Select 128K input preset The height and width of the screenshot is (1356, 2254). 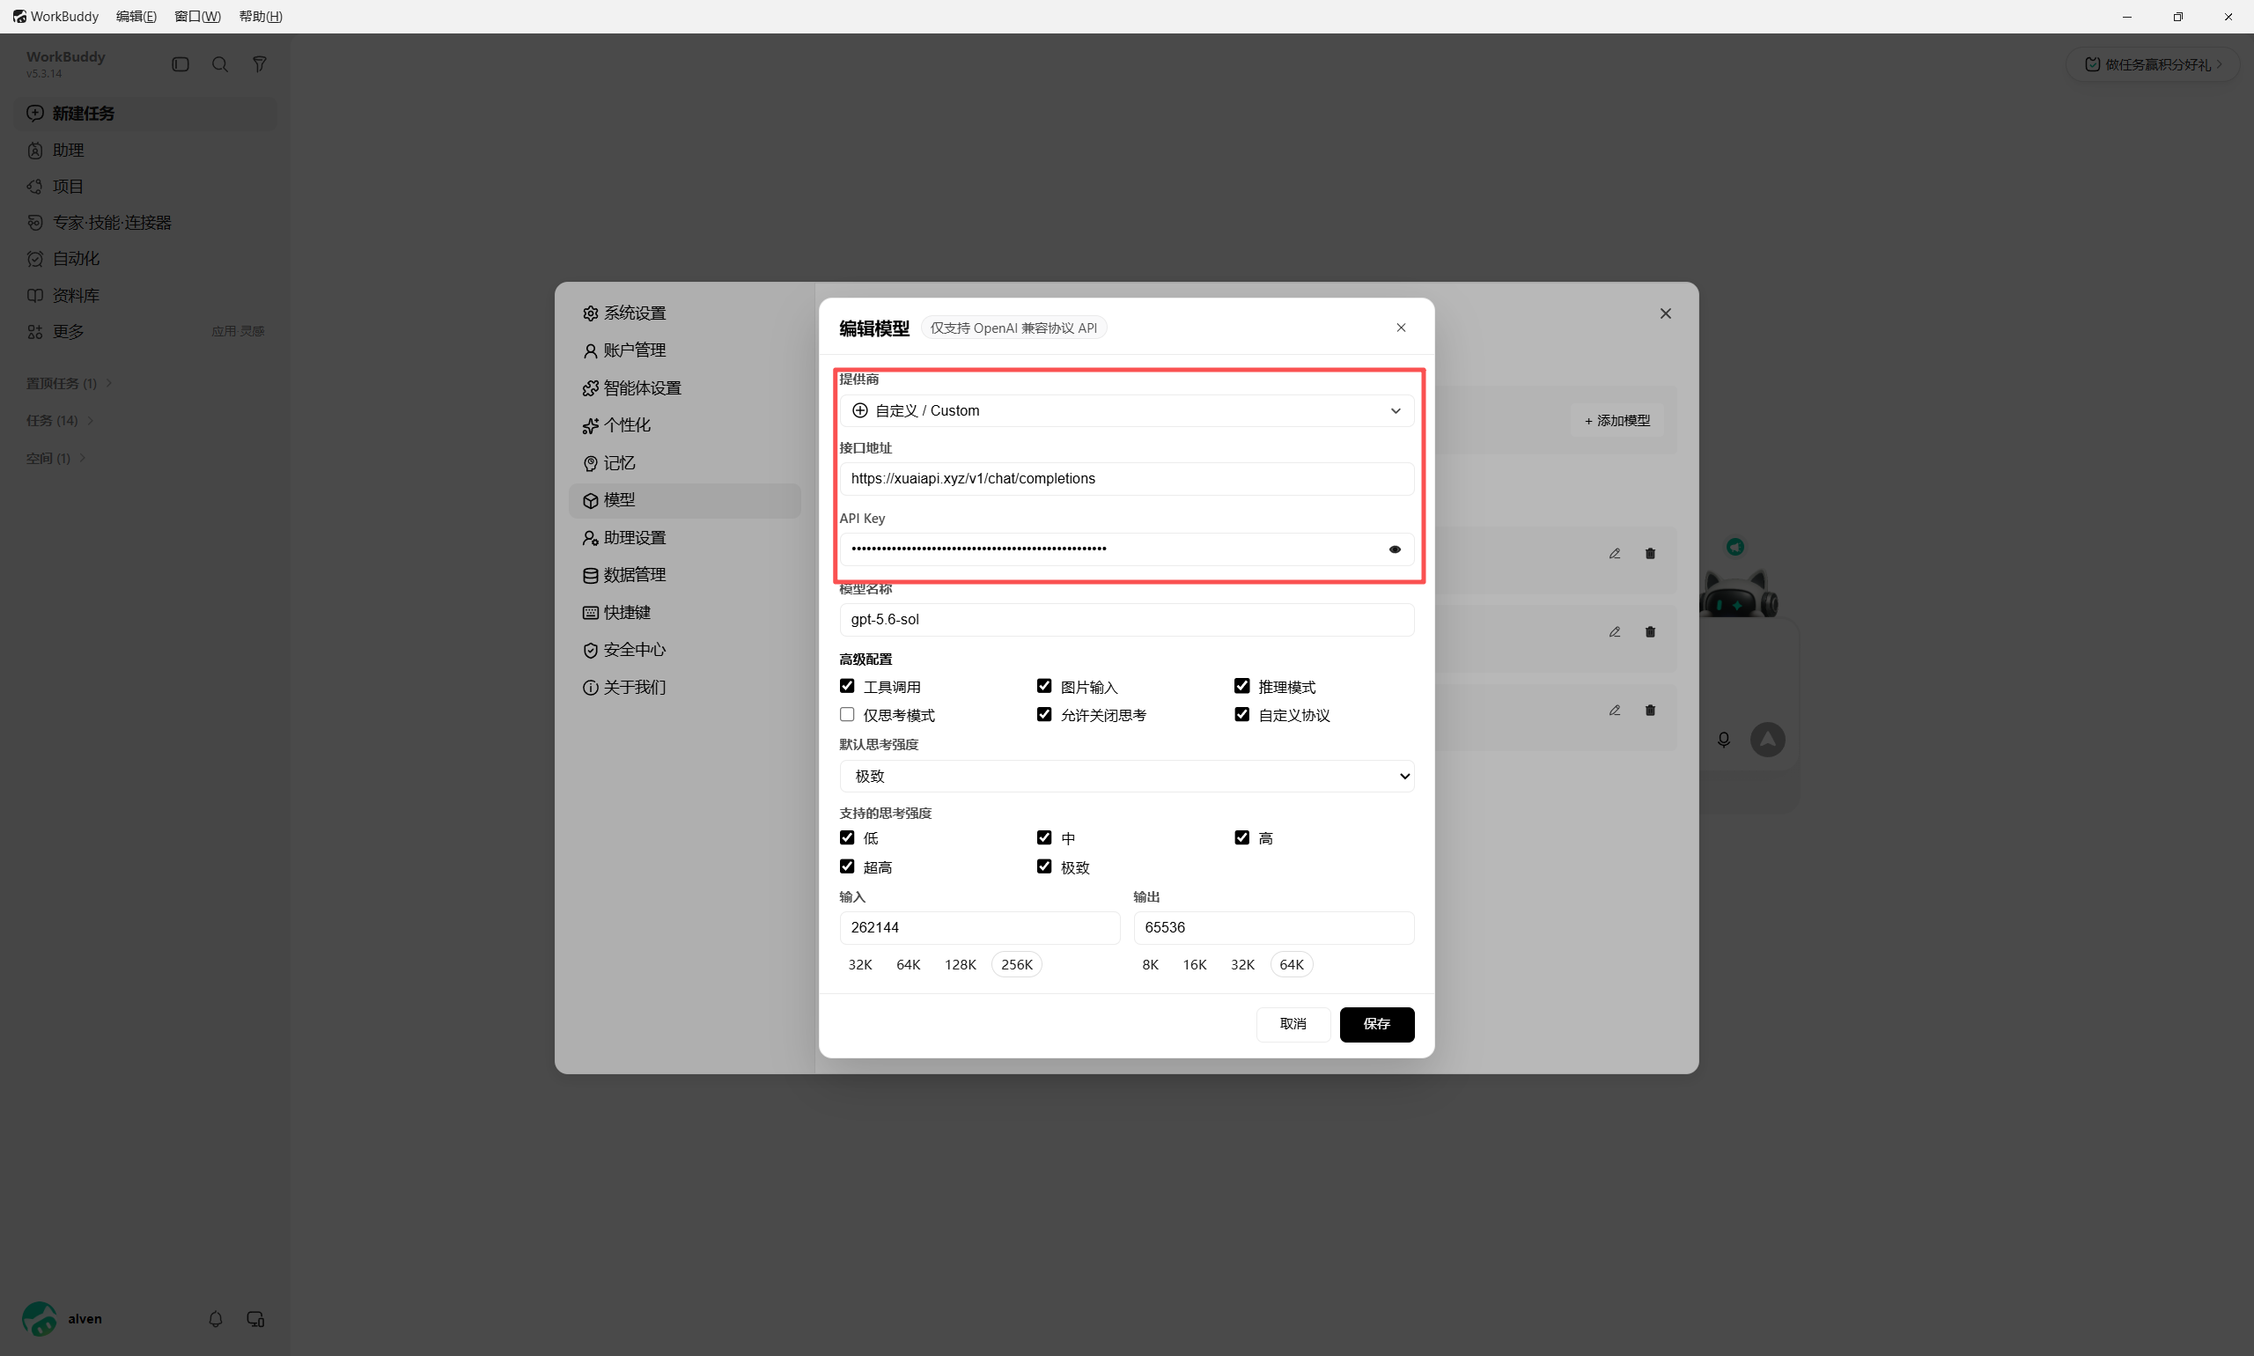(x=961, y=965)
